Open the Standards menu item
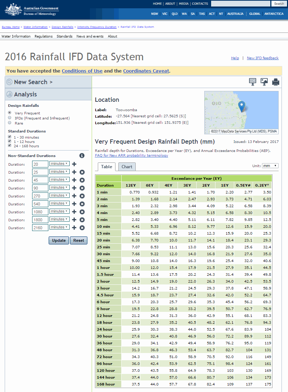This screenshot has height=392, width=288. [x=65, y=36]
